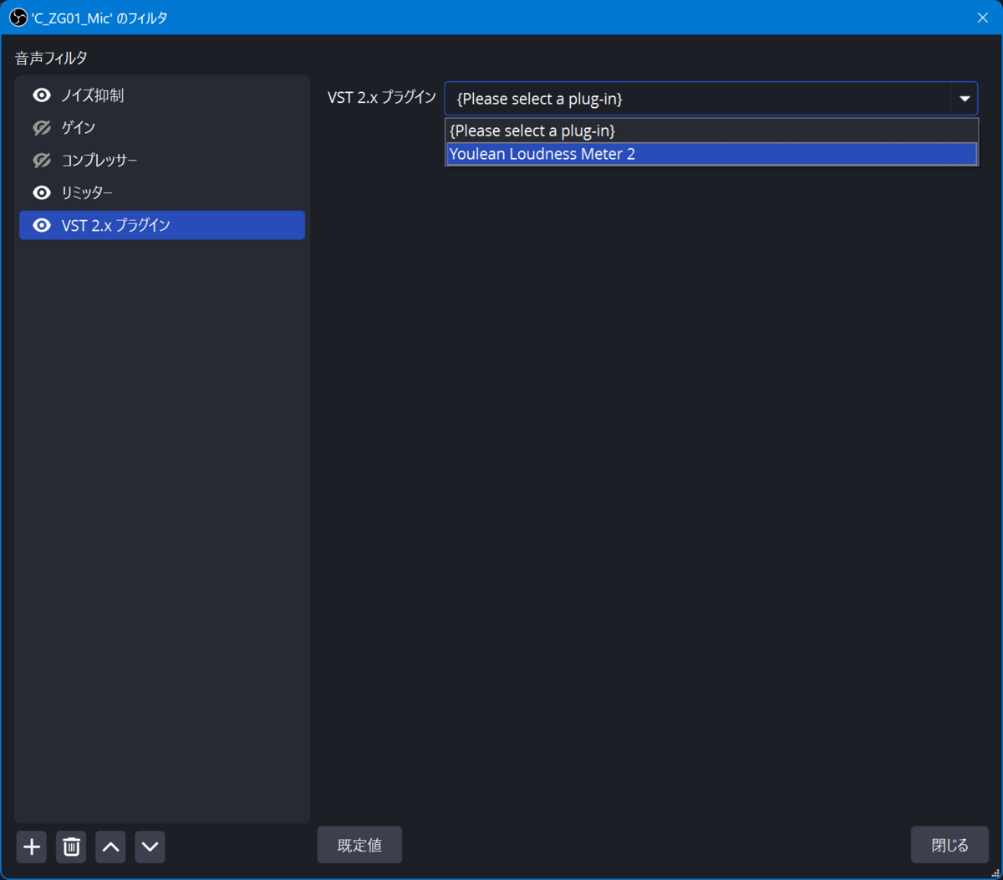Viewport: 1003px width, 880px height.
Task: Close the filter window with X
Action: click(x=982, y=18)
